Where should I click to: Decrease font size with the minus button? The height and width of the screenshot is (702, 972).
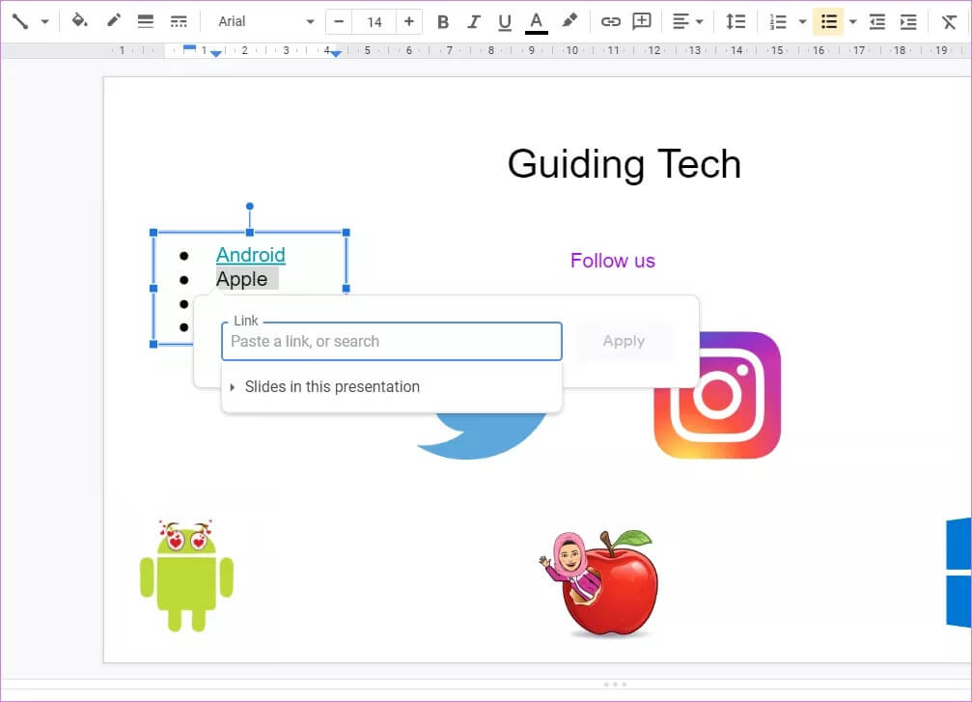point(339,21)
